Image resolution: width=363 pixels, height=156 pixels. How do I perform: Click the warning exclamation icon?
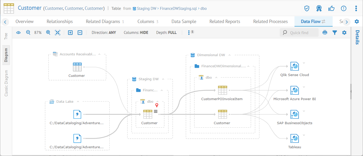[344, 9]
